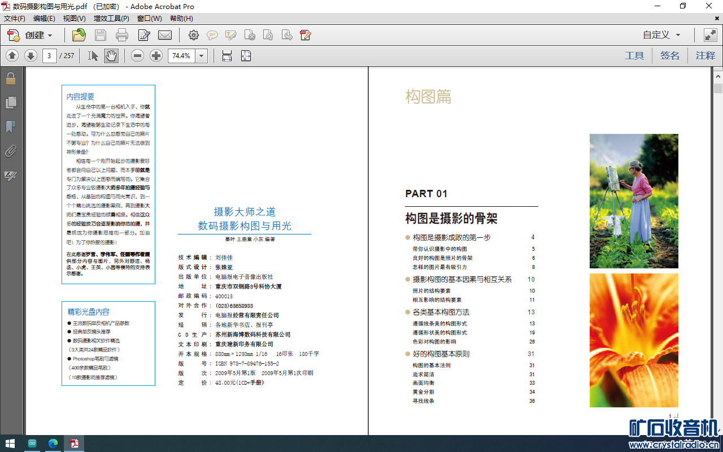Screen dimensions: 723x452
Task: Expand the 自定义 toolbar dropdown
Action: click(x=662, y=35)
